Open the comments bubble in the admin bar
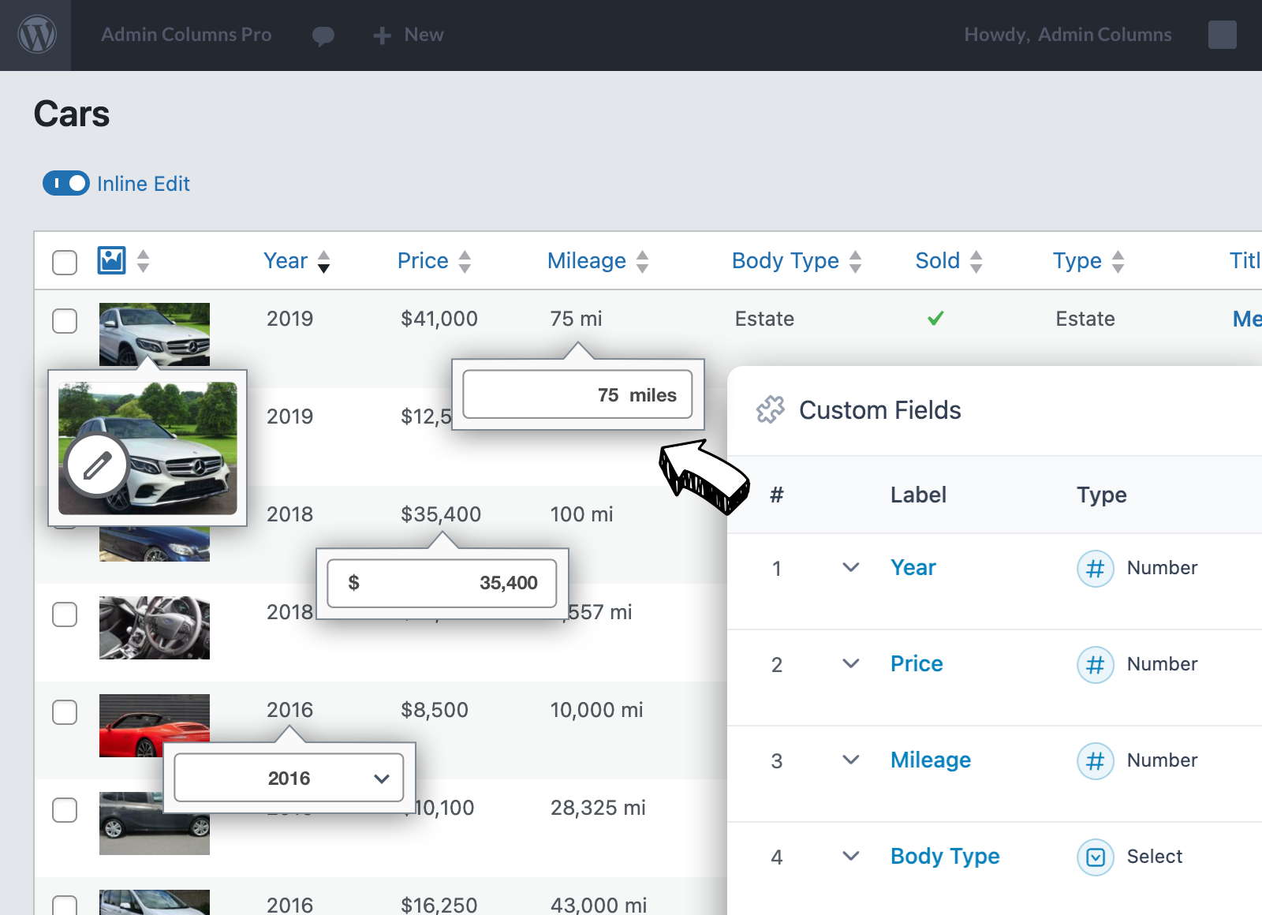The width and height of the screenshot is (1262, 915). (x=323, y=35)
